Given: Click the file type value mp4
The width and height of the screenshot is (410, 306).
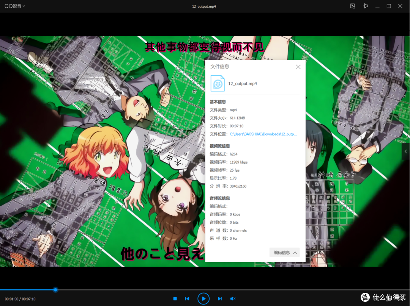Looking at the screenshot, I should [x=233, y=110].
